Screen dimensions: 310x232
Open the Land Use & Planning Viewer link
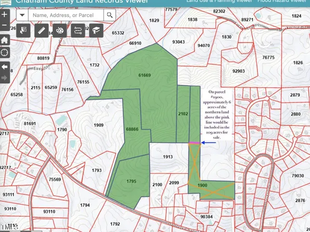tap(219, 1)
